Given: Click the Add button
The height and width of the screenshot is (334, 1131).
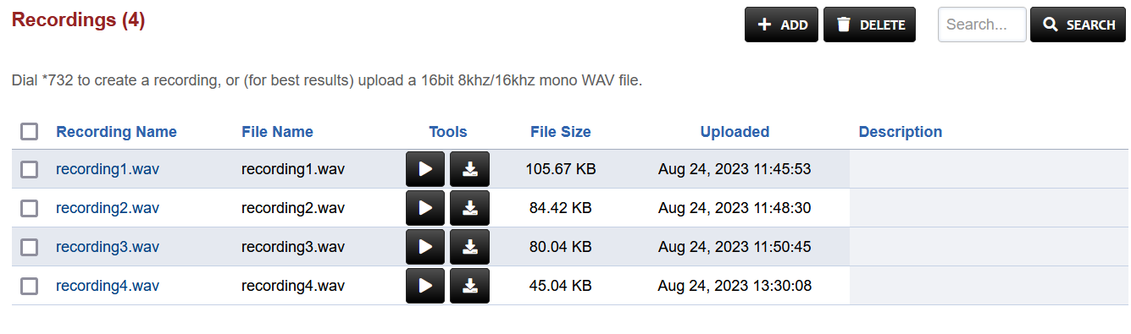Looking at the screenshot, I should pos(781,25).
